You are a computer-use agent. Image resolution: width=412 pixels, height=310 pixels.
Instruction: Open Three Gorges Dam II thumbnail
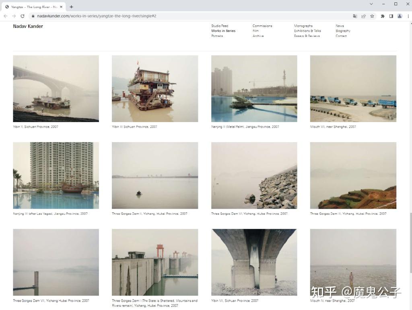155,175
